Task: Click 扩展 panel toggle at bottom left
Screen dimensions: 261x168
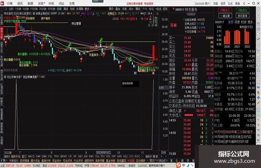Action: (4, 161)
